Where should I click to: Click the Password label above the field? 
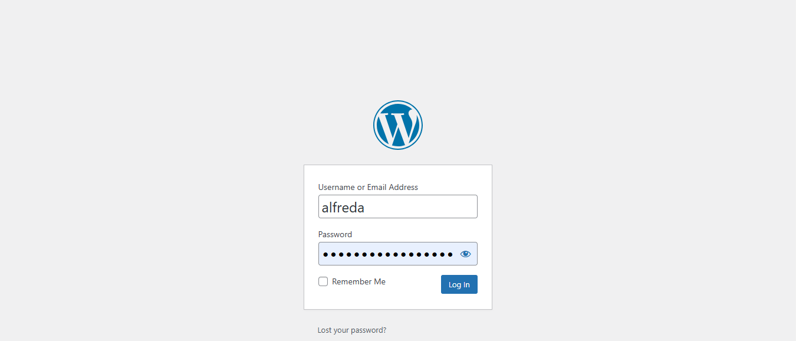pyautogui.click(x=335, y=234)
